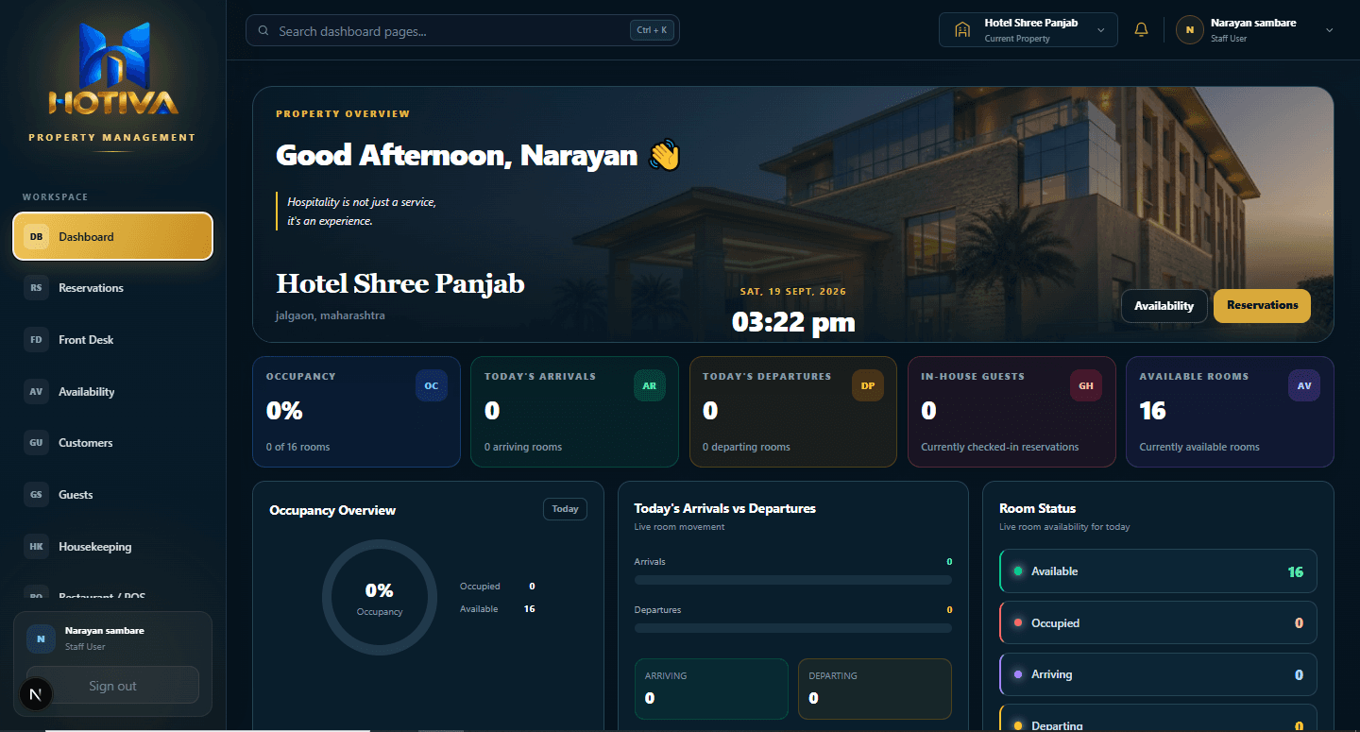Click the Today's Arrivals stat card
1360x732 pixels.
click(x=574, y=412)
